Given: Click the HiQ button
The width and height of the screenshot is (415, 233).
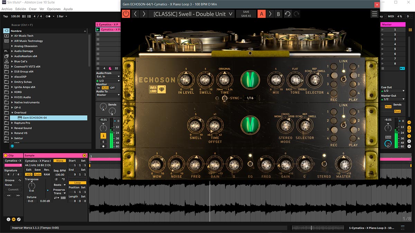Looking at the screenshot, I should pos(29,174).
